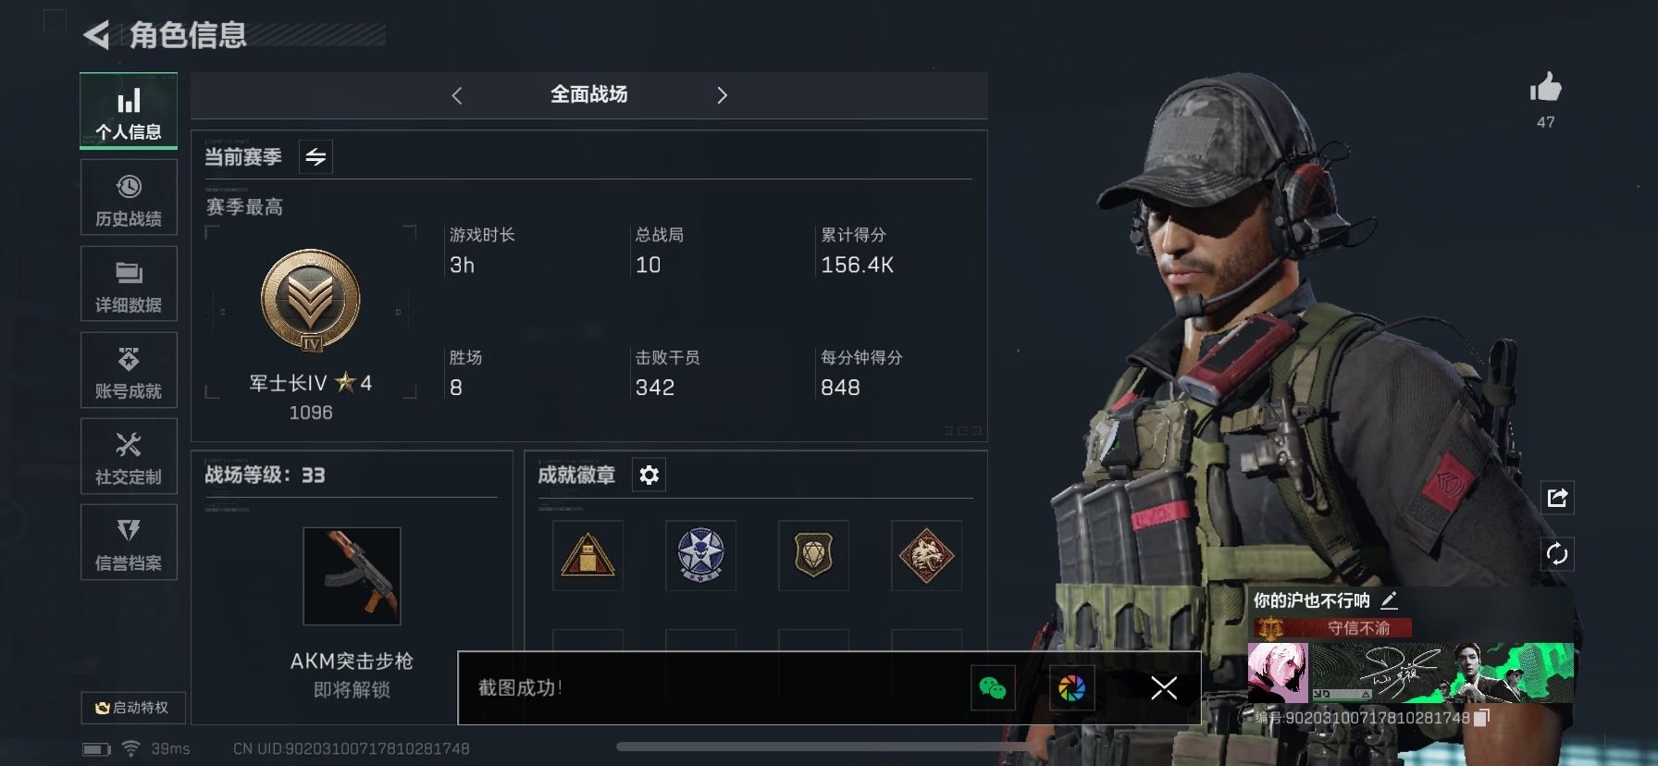The image size is (1658, 766).
Task: Give a thumbs-up like to this profile
Action: pos(1545,88)
